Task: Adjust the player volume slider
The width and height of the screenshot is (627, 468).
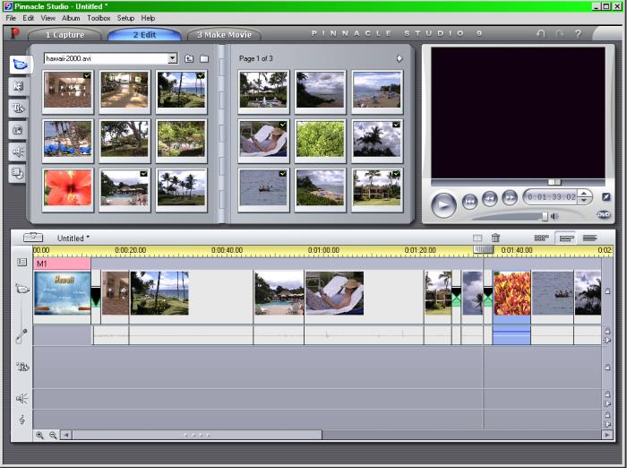Action: (545, 216)
